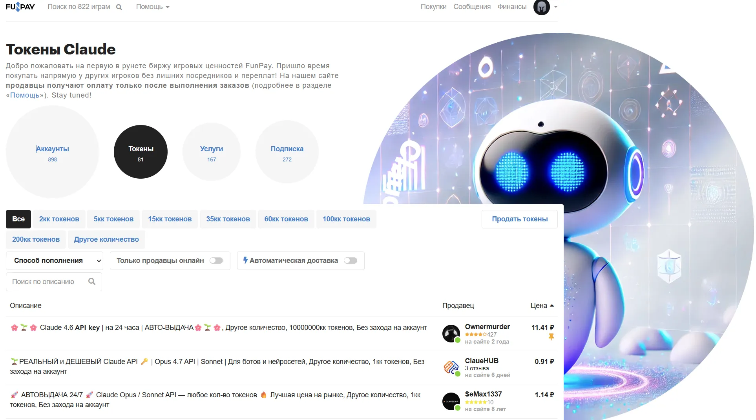756x420 pixels.
Task: Filter by '100кк токенов'
Action: tap(346, 219)
